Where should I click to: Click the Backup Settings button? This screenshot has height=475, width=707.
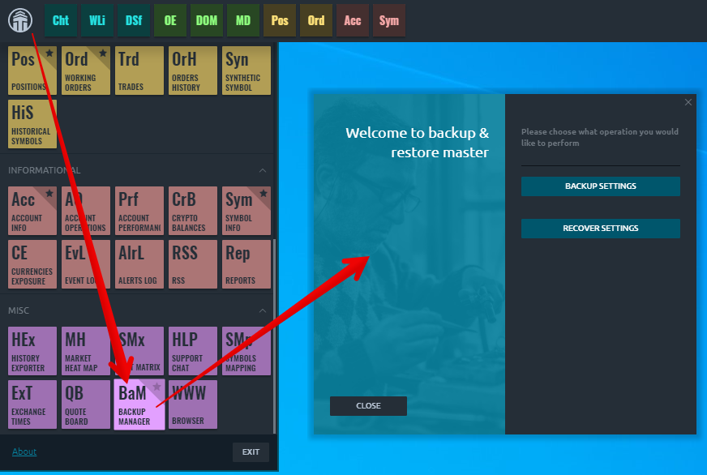click(x=600, y=186)
